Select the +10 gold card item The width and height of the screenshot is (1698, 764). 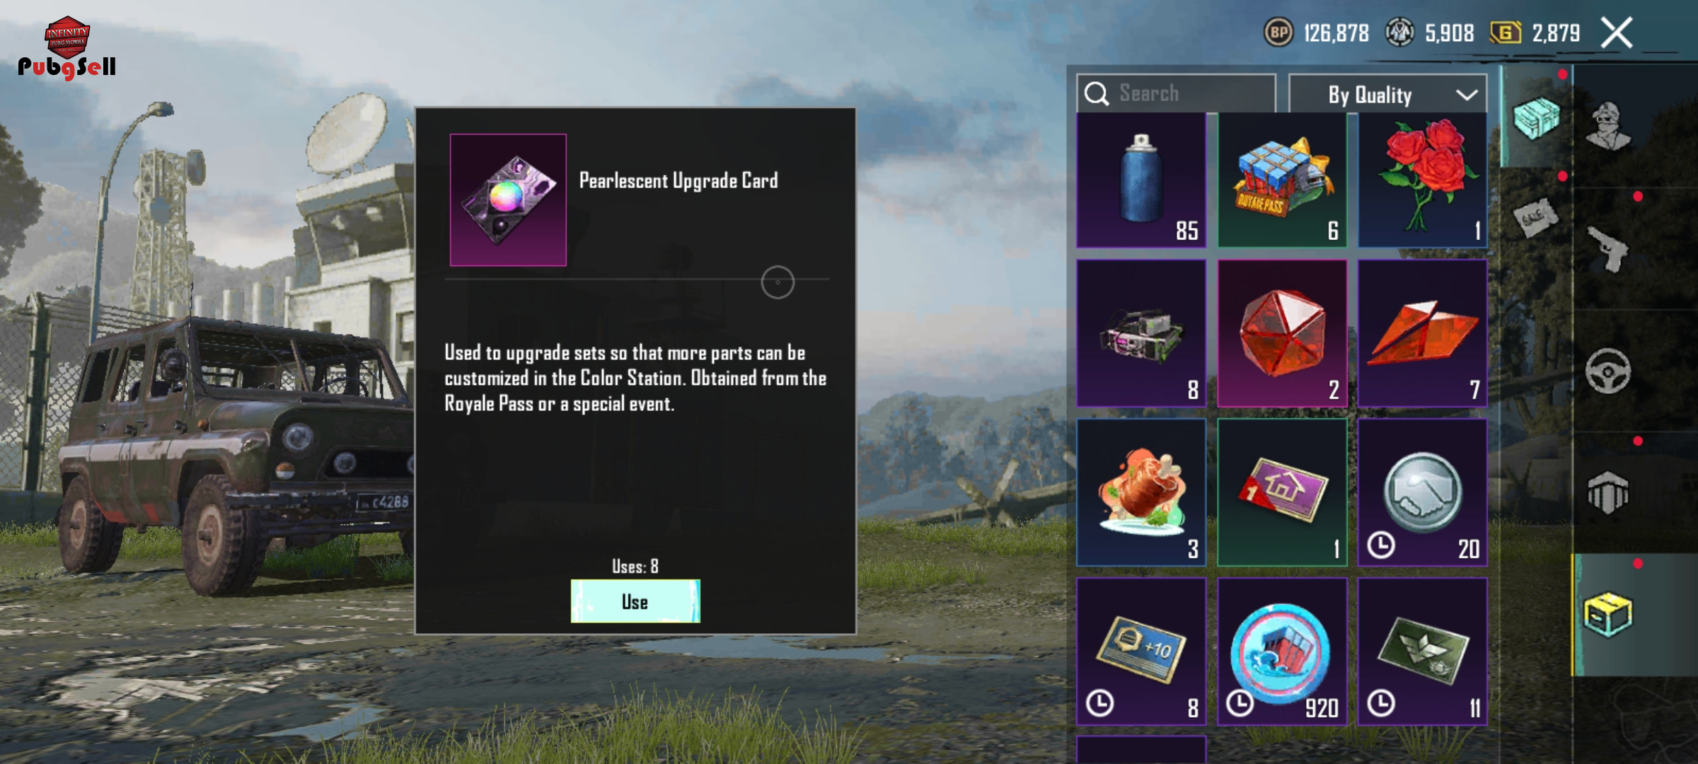1141,652
